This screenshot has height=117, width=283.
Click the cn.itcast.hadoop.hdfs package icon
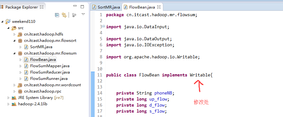click(x=20, y=34)
